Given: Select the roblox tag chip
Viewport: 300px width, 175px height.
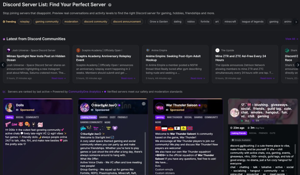Looking at the screenshot, I should click(x=191, y=22).
